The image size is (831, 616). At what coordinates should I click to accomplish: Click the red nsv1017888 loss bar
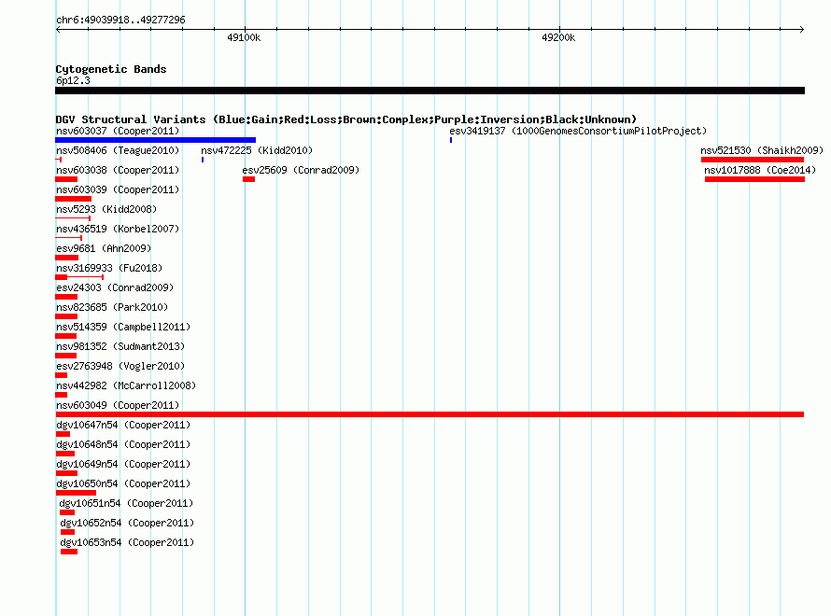[754, 179]
